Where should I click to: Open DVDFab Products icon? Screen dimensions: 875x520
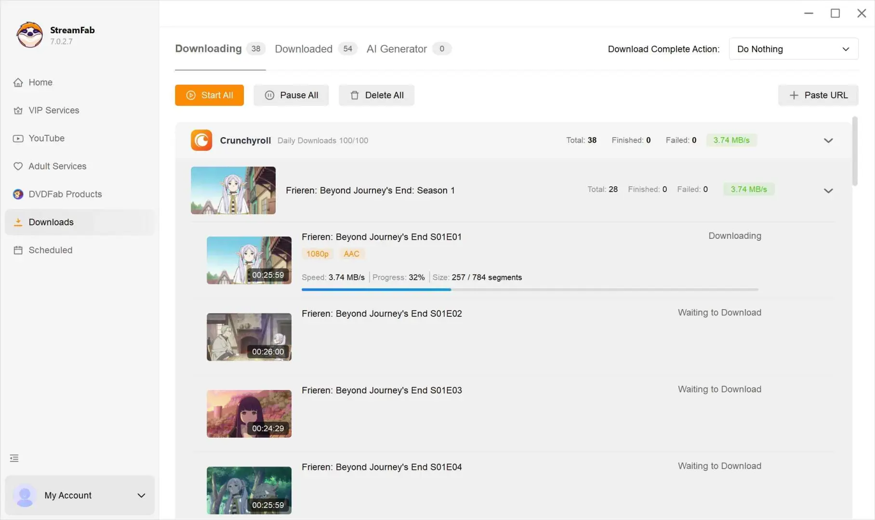click(18, 194)
